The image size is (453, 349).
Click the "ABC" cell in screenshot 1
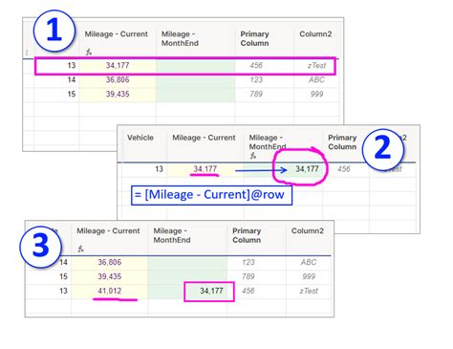point(316,80)
